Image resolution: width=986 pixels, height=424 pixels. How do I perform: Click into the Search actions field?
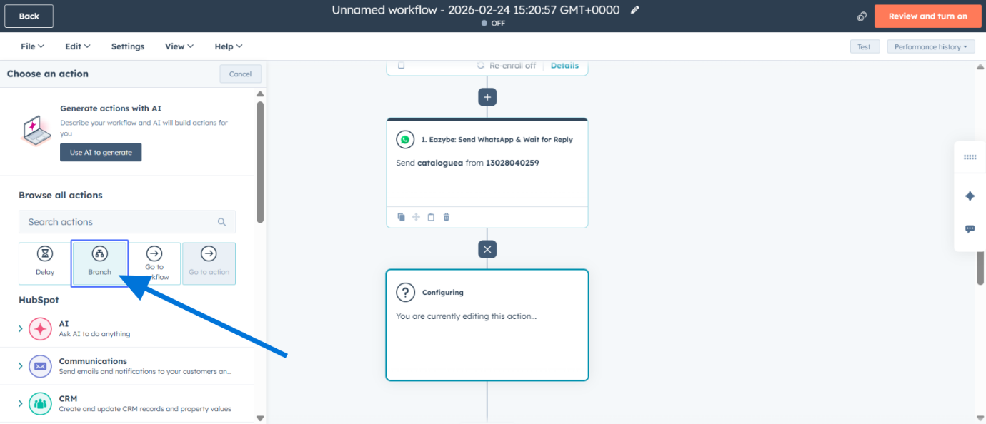coord(127,222)
